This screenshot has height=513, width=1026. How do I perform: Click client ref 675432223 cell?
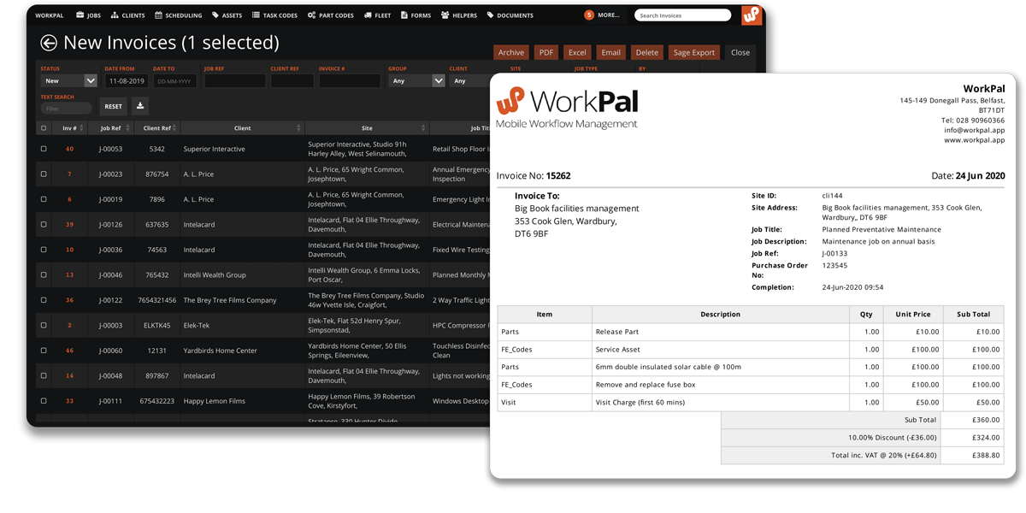click(x=157, y=401)
